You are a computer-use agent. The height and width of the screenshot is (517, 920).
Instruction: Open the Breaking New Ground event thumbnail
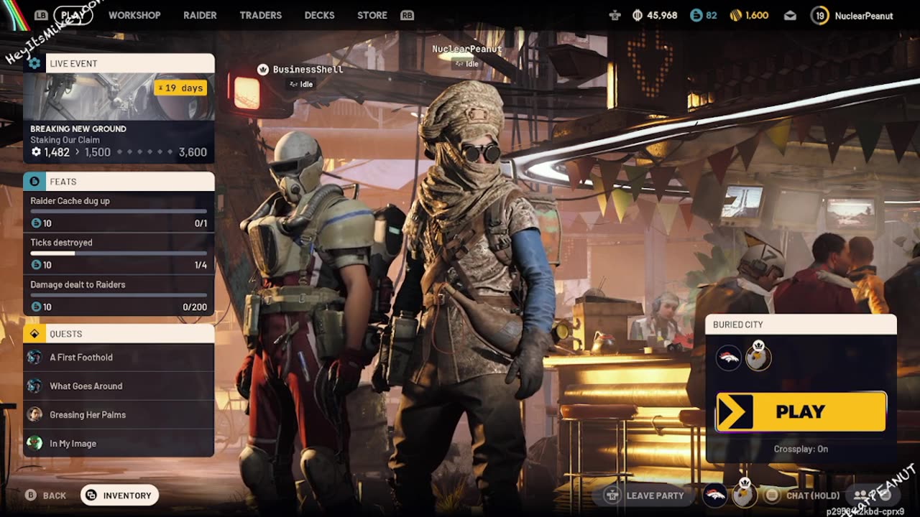(119, 96)
